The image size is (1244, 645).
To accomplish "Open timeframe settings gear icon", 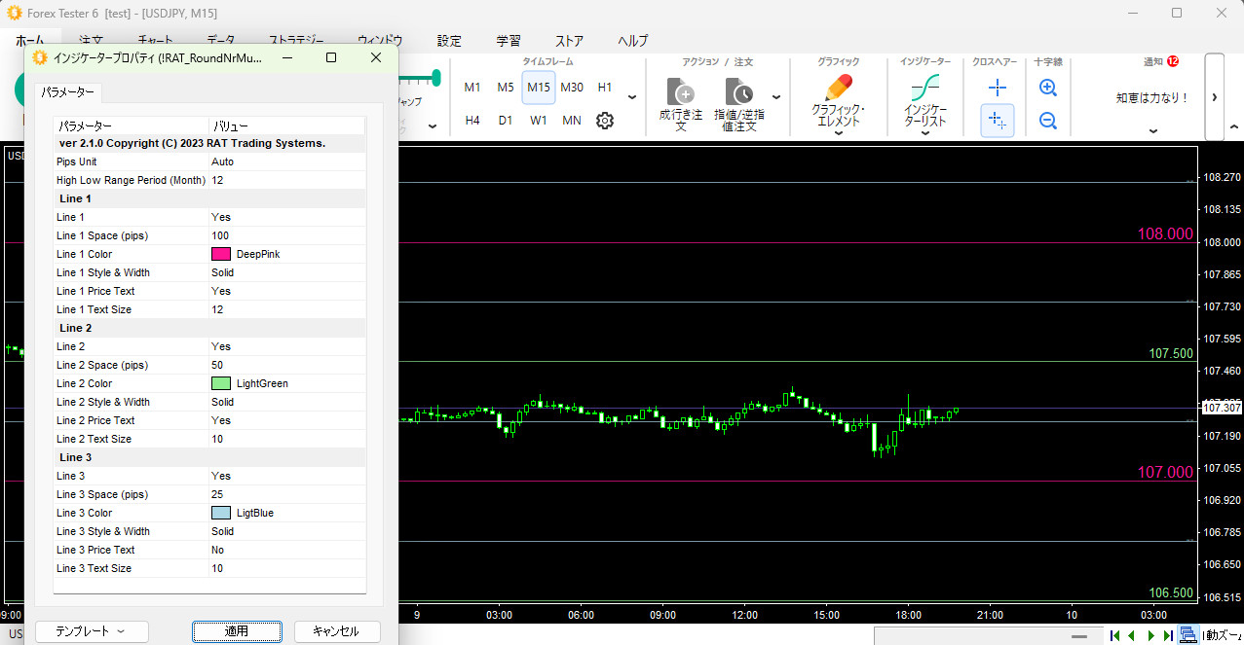I will (x=605, y=121).
